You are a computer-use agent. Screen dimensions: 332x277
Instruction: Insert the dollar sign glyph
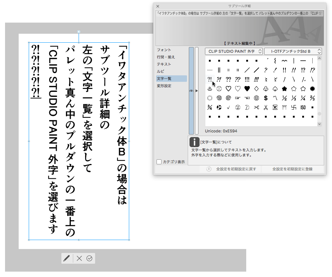coord(266,98)
